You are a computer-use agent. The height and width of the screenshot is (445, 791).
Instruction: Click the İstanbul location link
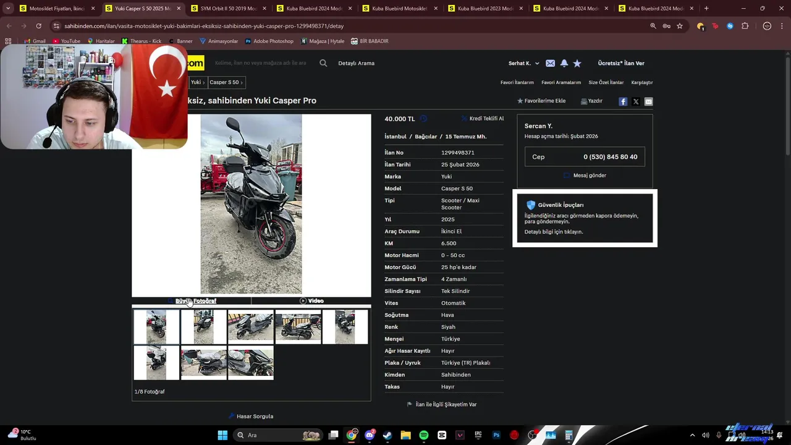coord(395,137)
